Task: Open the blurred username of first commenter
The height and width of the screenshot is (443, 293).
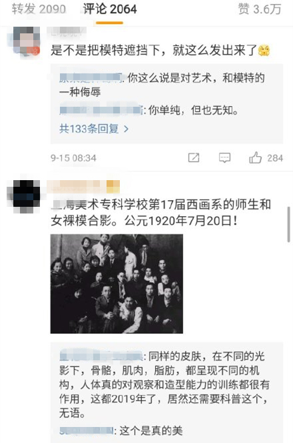Action: click(x=67, y=31)
